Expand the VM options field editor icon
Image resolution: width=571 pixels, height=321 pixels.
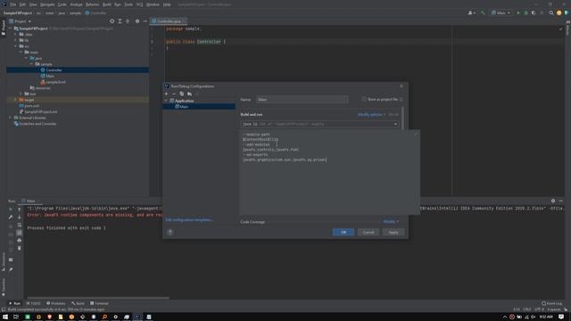(x=416, y=134)
